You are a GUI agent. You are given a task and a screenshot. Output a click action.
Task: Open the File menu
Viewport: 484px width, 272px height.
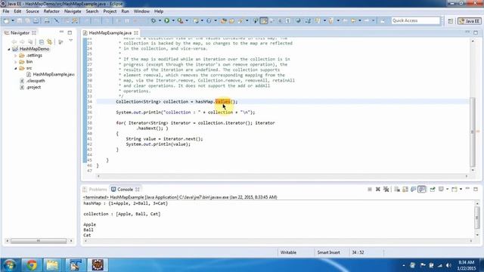tap(6, 11)
